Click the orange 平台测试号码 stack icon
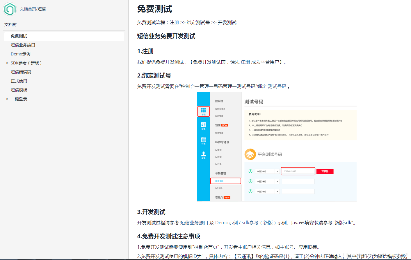This screenshot has height=260, width=411. [250, 154]
